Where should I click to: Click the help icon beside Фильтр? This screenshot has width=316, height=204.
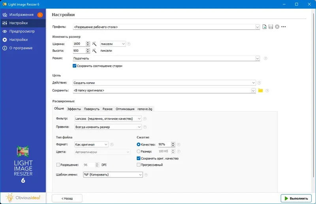point(145,119)
